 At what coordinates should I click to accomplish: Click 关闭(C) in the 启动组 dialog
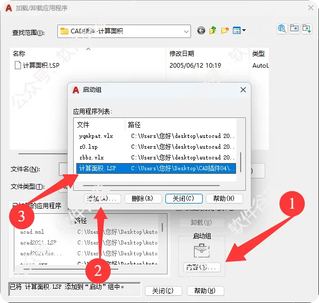tap(184, 198)
